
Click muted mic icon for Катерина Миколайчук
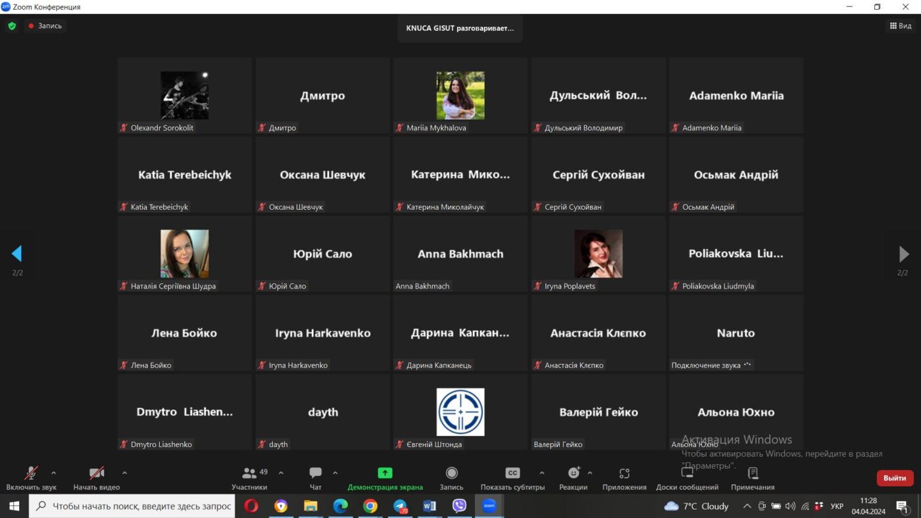399,207
